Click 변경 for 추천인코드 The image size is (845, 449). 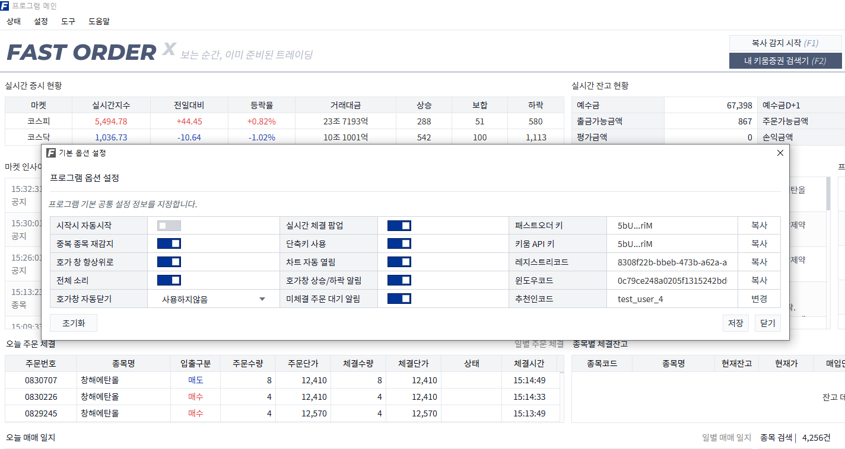pyautogui.click(x=759, y=299)
